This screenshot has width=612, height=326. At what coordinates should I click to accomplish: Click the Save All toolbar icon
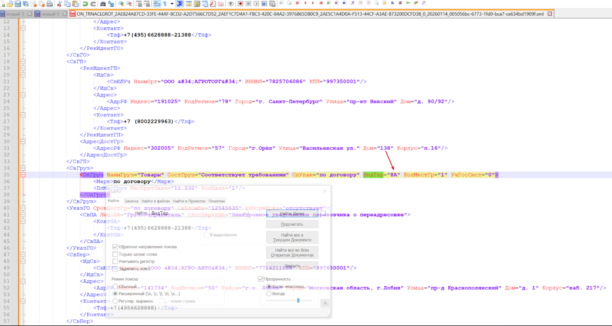[26, 4]
